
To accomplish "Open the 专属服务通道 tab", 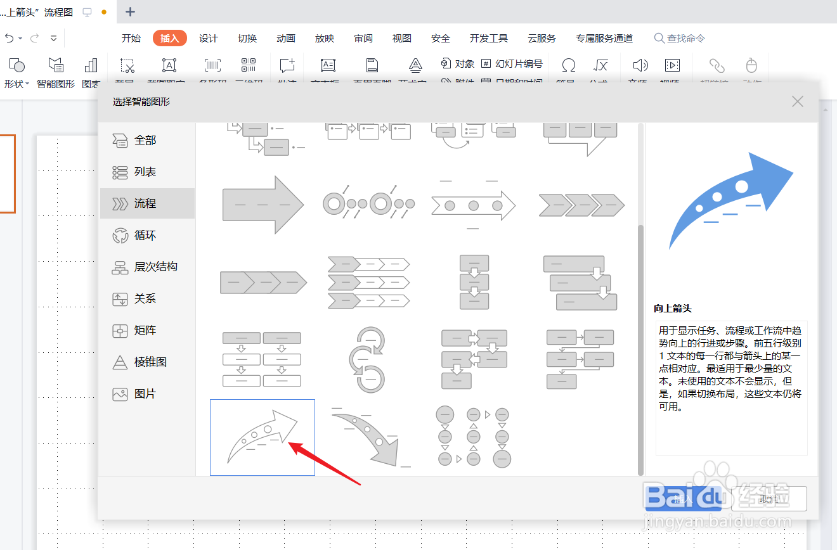I will [x=604, y=38].
